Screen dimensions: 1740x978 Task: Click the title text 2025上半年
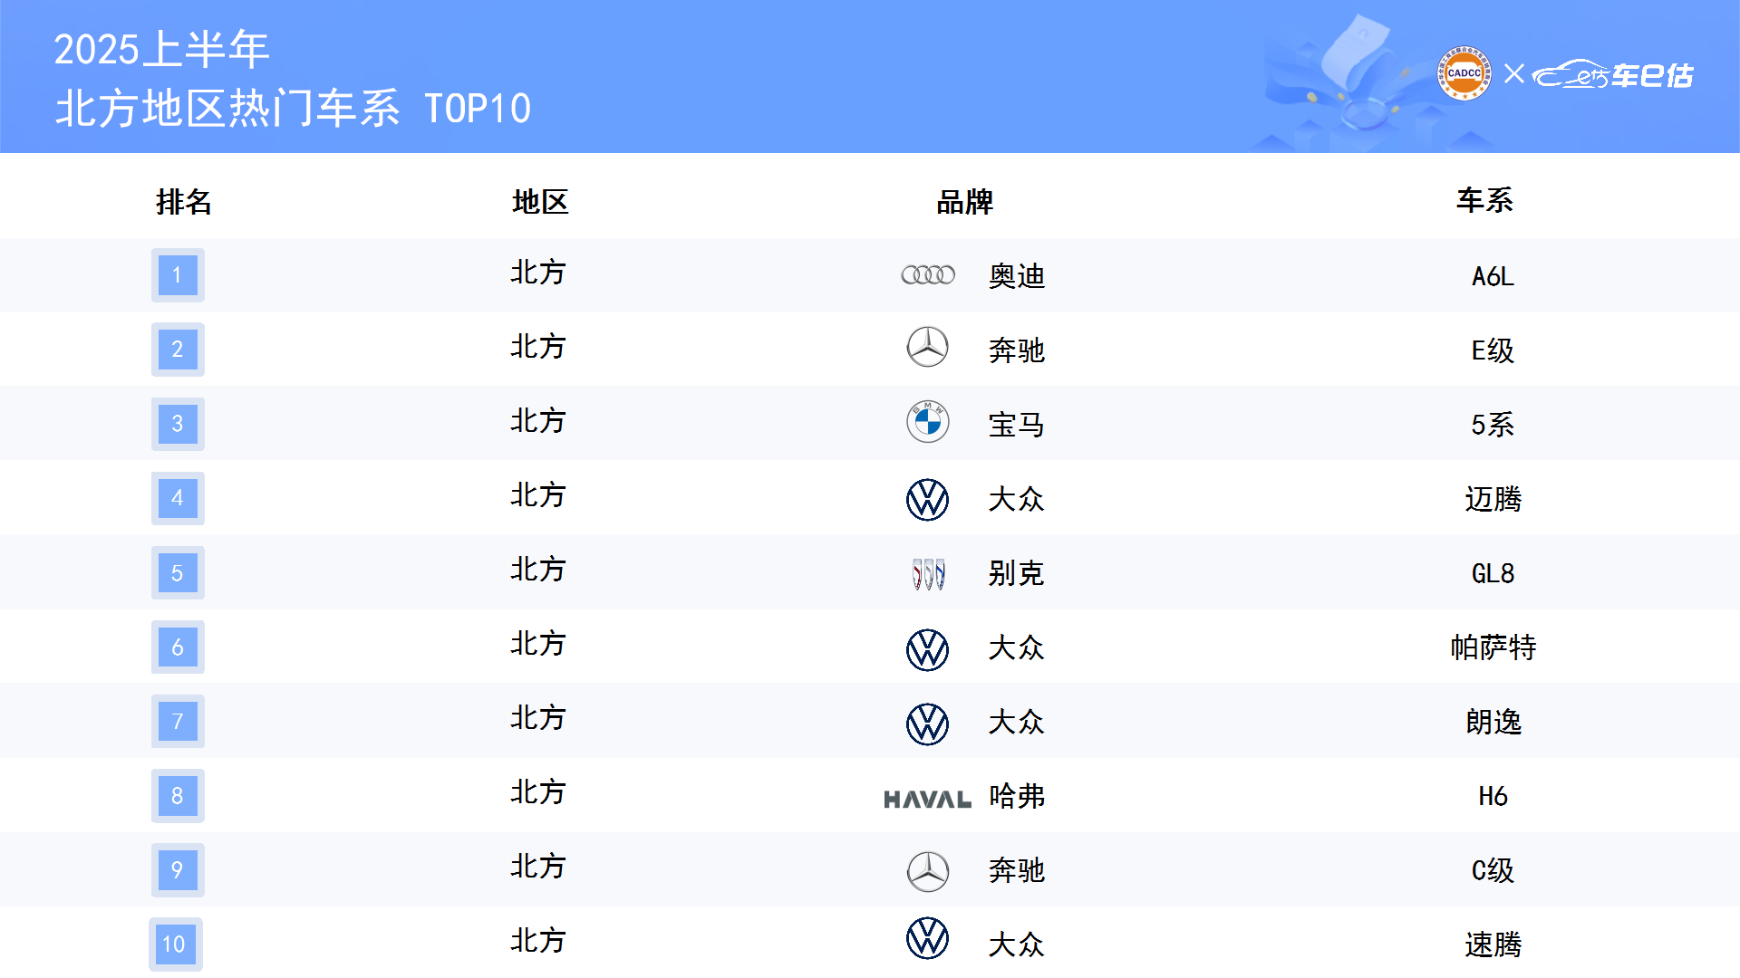point(161,49)
